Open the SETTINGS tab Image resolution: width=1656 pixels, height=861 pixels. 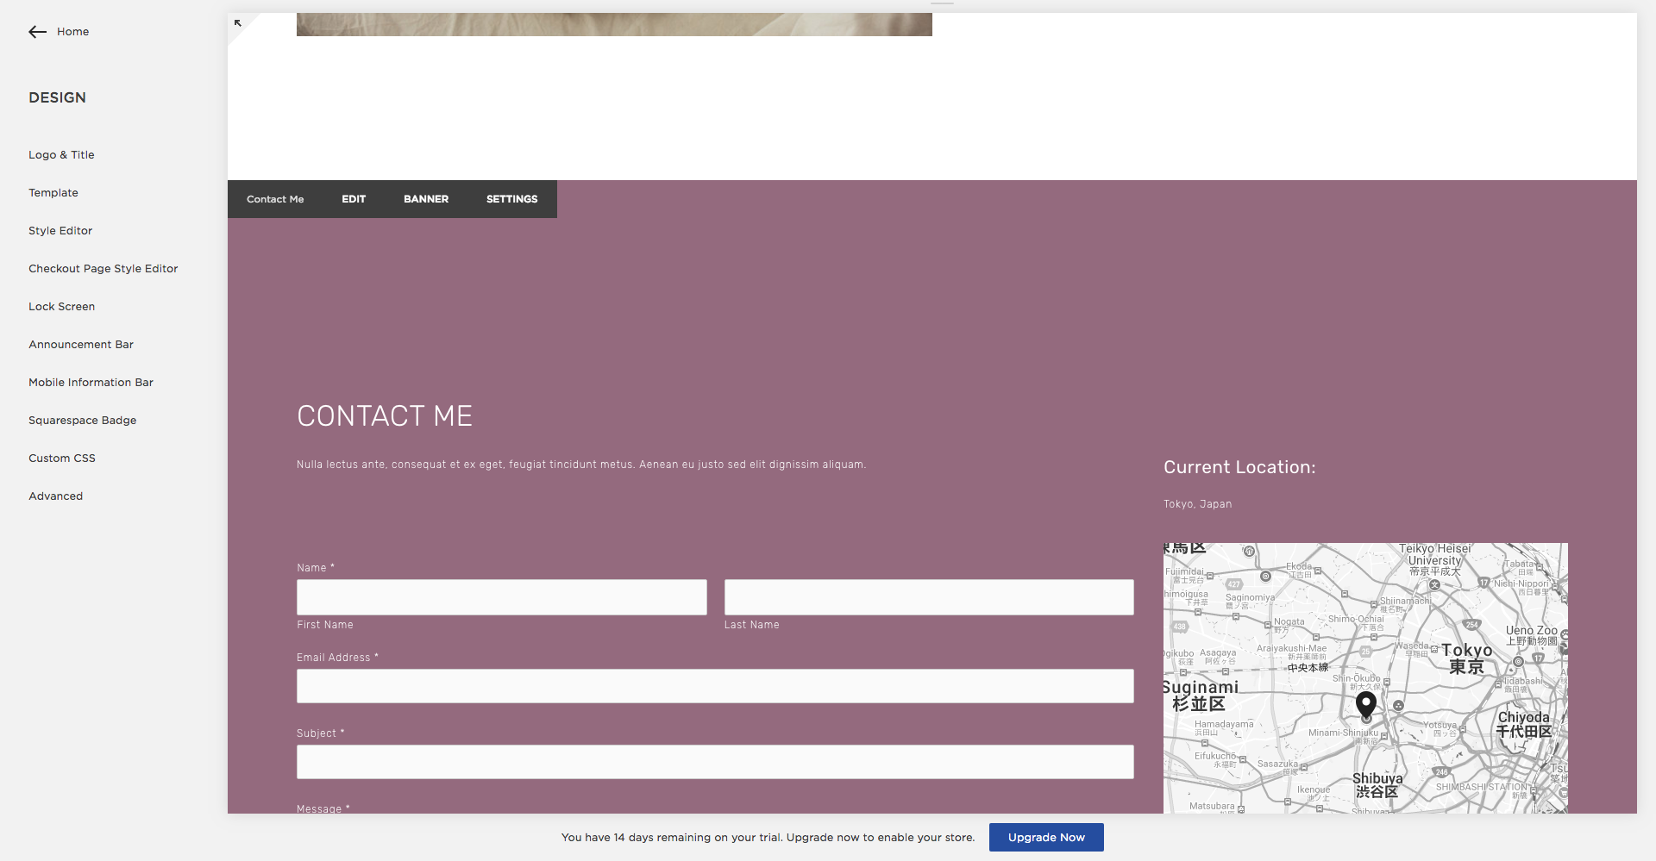[x=511, y=199]
